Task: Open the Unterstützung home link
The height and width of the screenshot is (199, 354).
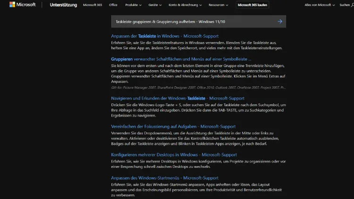Action: pyautogui.click(x=63, y=5)
